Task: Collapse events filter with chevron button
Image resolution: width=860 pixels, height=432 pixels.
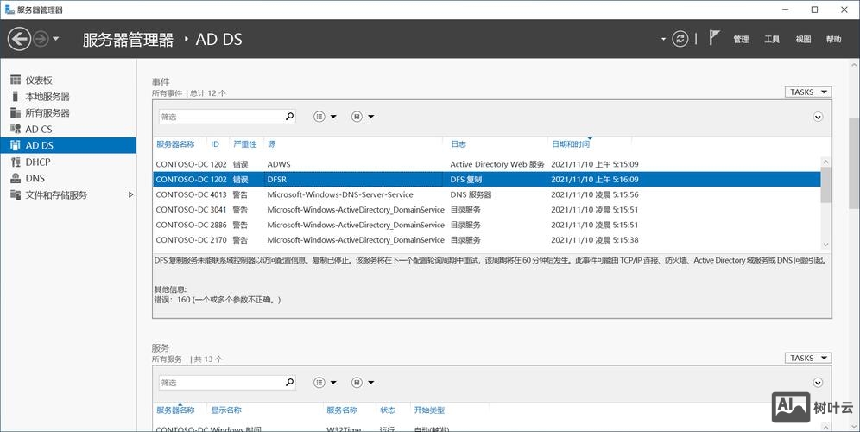Action: coord(818,117)
